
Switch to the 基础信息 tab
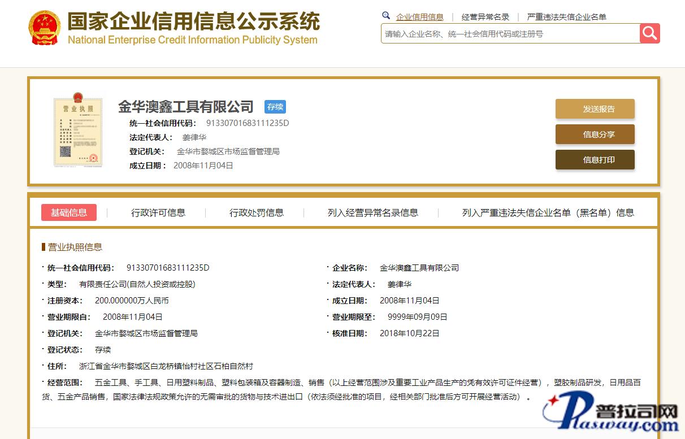coord(69,212)
